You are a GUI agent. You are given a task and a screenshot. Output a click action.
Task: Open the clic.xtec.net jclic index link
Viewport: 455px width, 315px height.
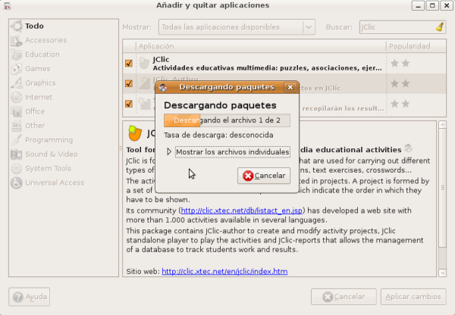click(224, 272)
